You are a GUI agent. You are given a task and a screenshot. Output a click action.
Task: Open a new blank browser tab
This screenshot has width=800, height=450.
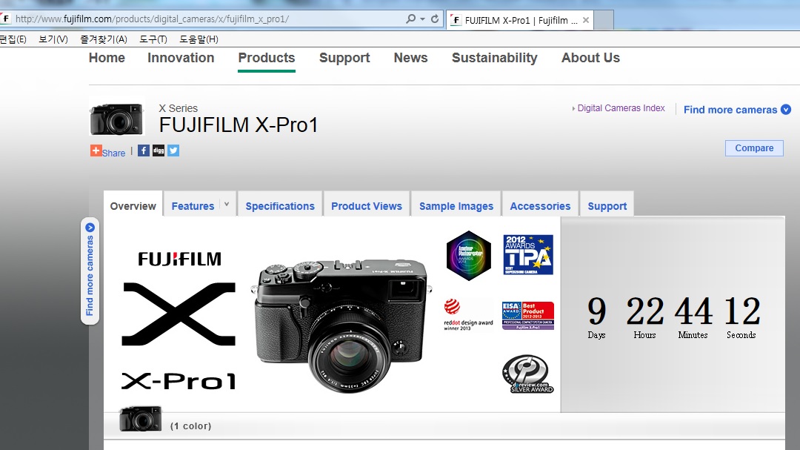coord(604,20)
